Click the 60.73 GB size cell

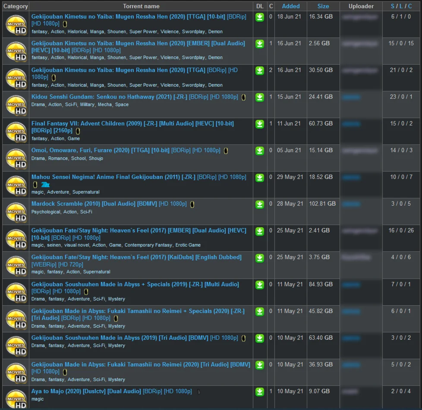(321, 123)
